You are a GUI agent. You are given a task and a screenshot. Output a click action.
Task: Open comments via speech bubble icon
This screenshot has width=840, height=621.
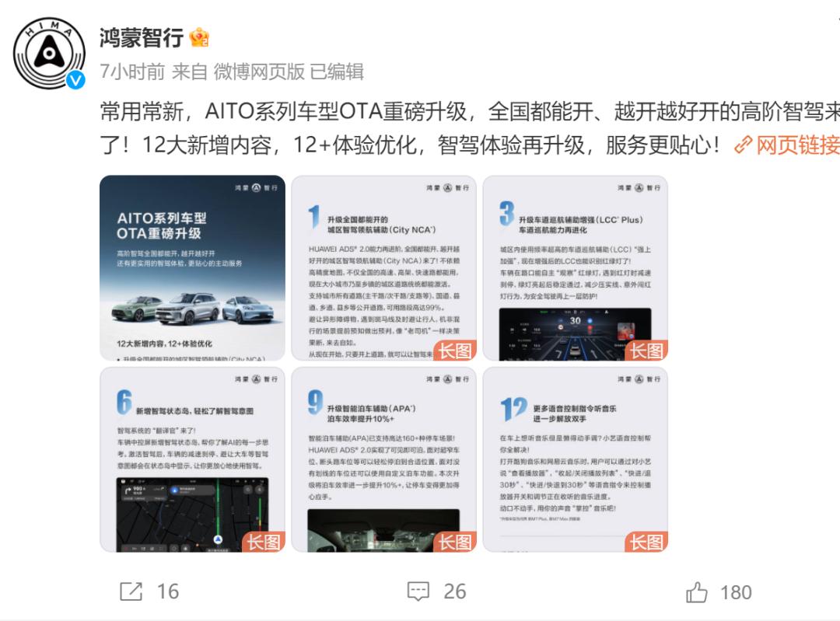pos(418,591)
